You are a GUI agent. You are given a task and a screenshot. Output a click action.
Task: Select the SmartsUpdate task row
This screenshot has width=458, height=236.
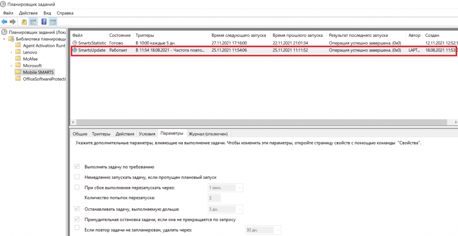(264, 50)
